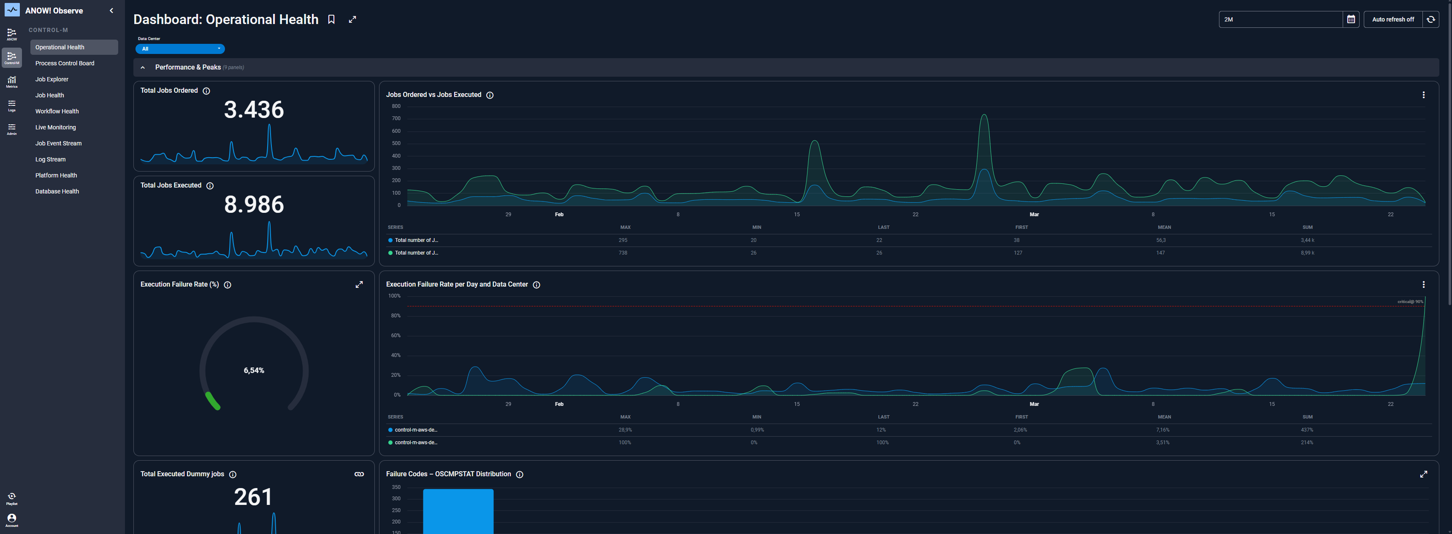Open Metrics in the left icon rail
Image resolution: width=1452 pixels, height=534 pixels.
click(11, 82)
